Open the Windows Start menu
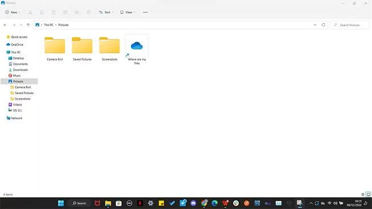This screenshot has width=372, height=209. (x=61, y=203)
